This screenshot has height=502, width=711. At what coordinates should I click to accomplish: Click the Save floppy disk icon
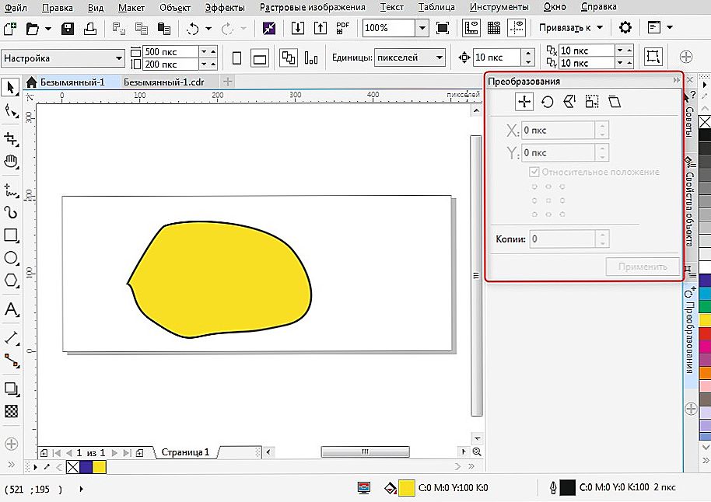68,29
